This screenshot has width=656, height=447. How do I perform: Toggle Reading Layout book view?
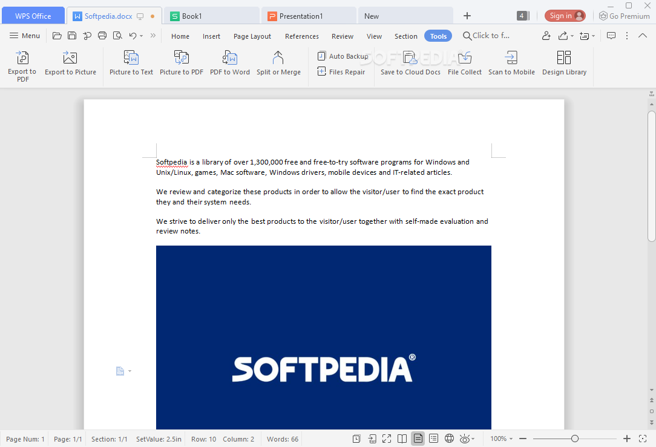402,439
